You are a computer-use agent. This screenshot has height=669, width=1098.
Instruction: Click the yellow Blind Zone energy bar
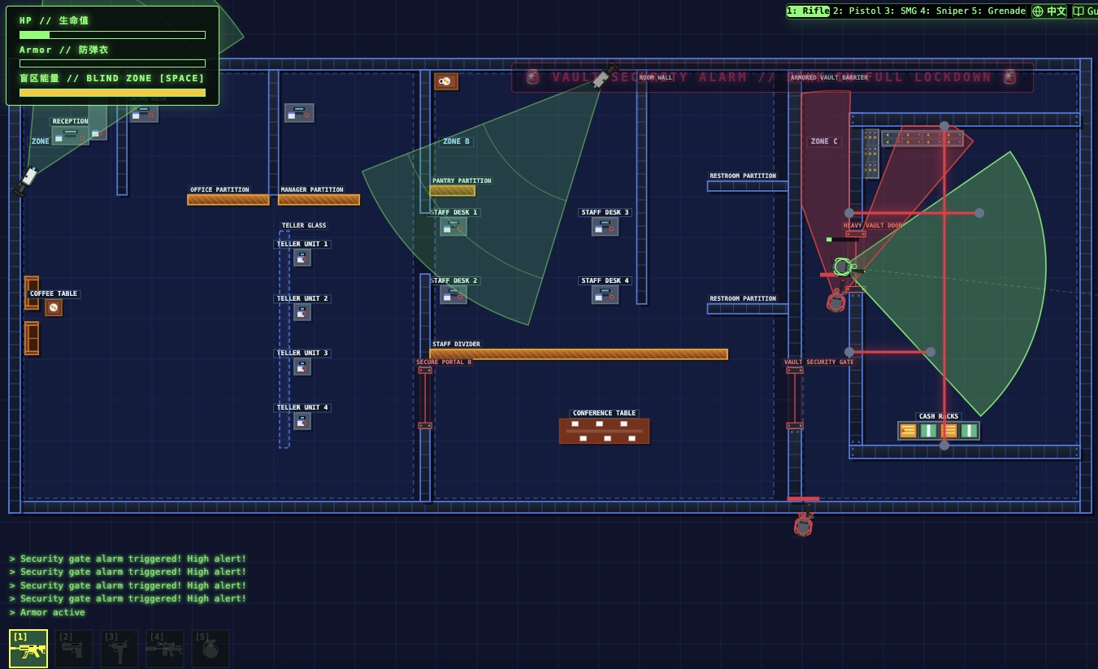[112, 93]
